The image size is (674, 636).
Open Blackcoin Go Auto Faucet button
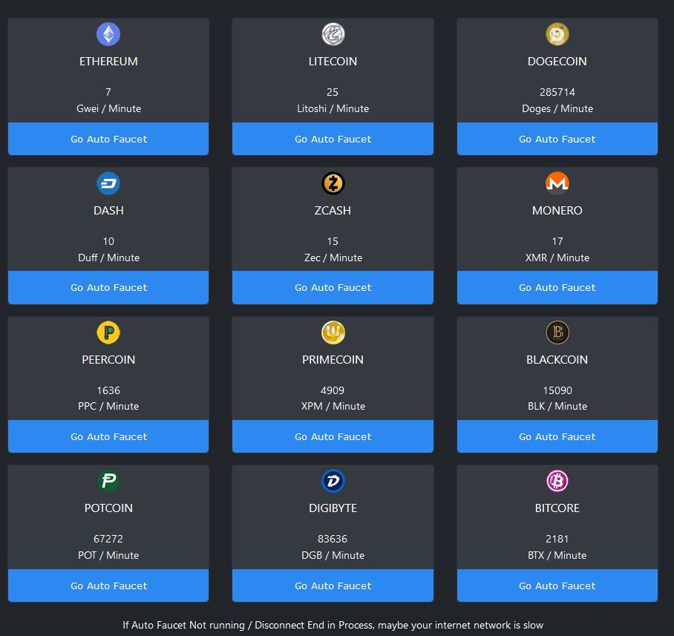click(x=557, y=436)
